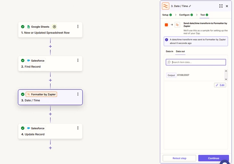Add step after Google Sheets trigger
The image size is (234, 164).
coord(50,46)
